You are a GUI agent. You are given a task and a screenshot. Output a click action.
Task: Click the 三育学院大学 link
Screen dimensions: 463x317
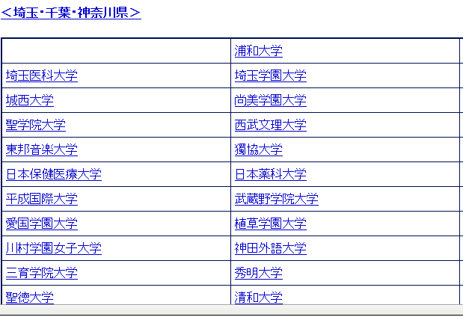tap(42, 273)
